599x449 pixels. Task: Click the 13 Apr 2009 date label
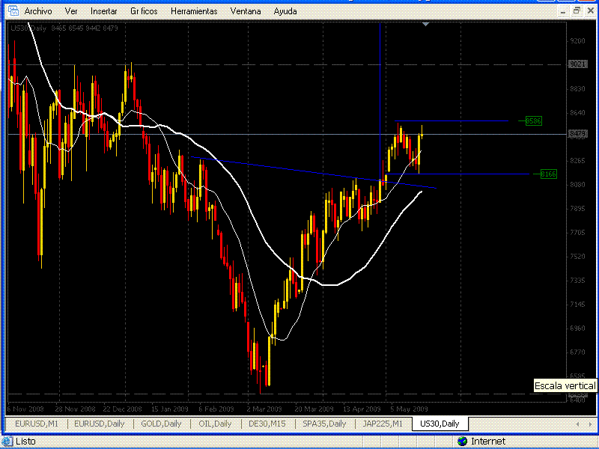coord(362,409)
